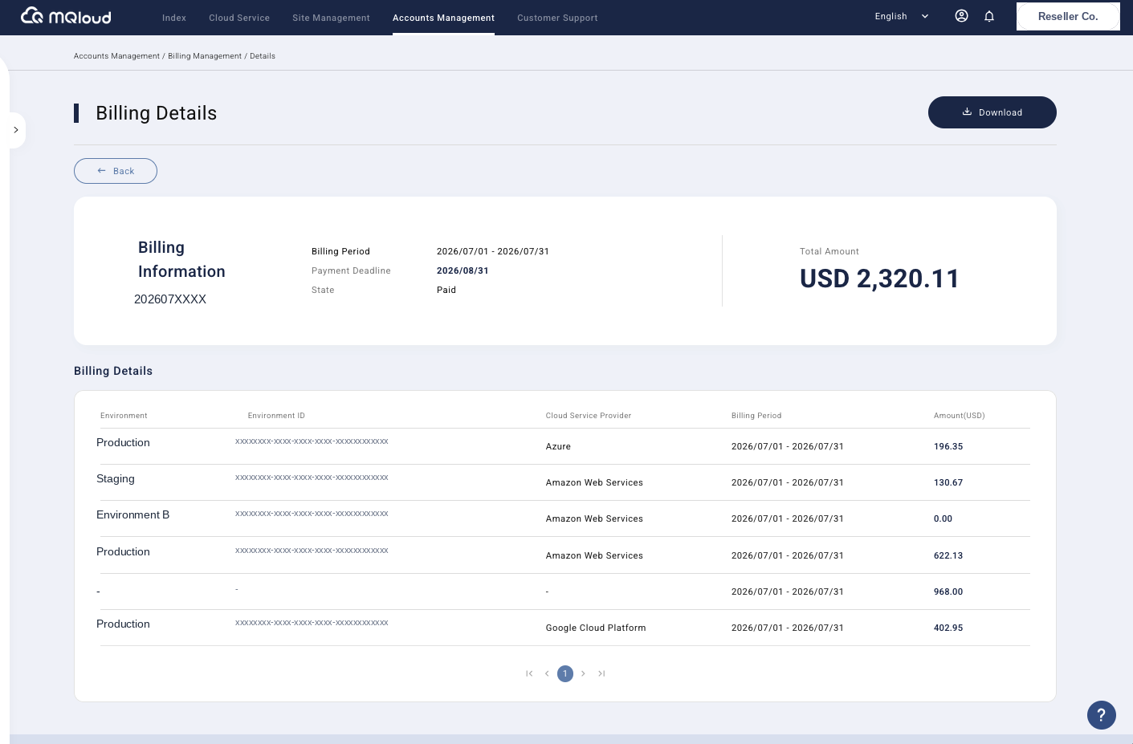Open the notifications bell
Viewport: 1133px width, 744px height.
(x=989, y=16)
